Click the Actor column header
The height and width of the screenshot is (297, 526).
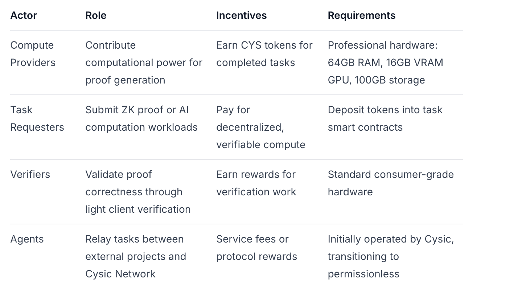(24, 16)
